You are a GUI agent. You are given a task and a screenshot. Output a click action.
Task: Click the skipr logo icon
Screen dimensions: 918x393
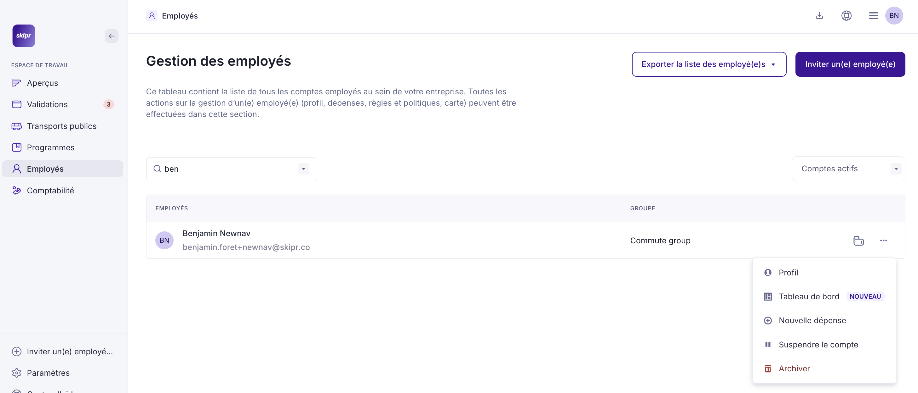(x=24, y=36)
